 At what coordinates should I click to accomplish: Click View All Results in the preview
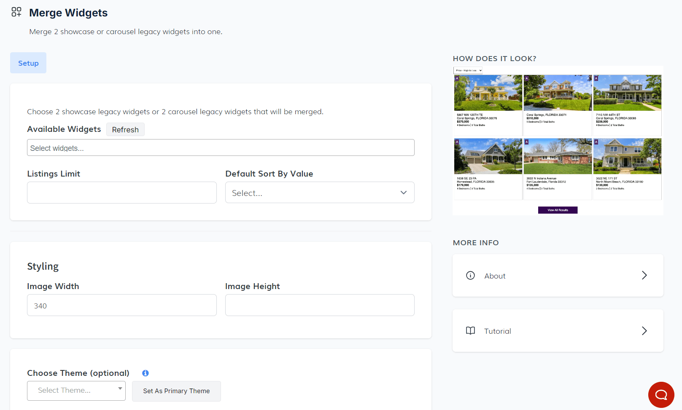558,210
